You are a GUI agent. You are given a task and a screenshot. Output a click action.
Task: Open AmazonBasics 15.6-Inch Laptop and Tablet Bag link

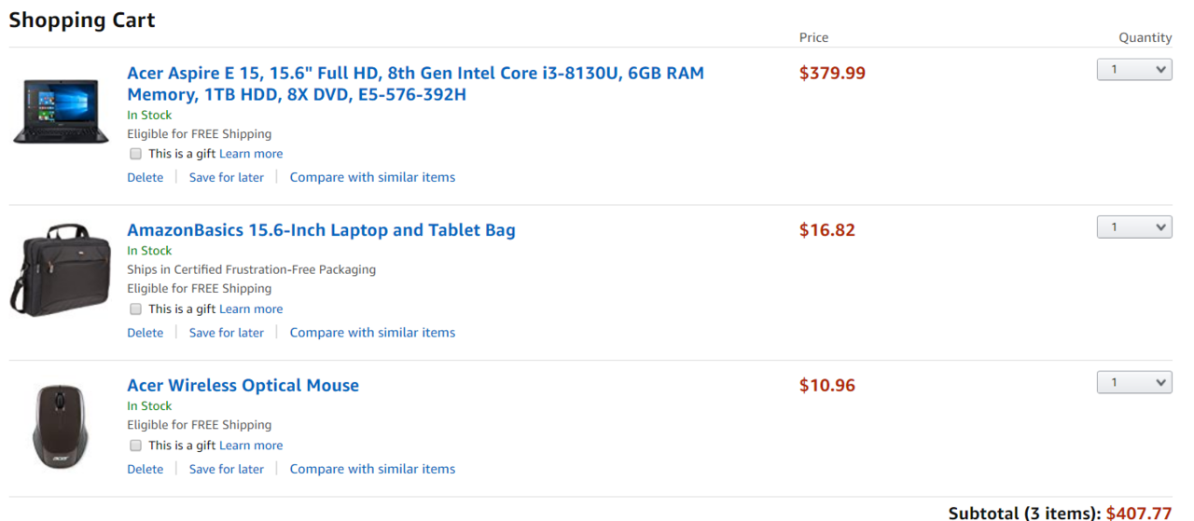point(321,230)
